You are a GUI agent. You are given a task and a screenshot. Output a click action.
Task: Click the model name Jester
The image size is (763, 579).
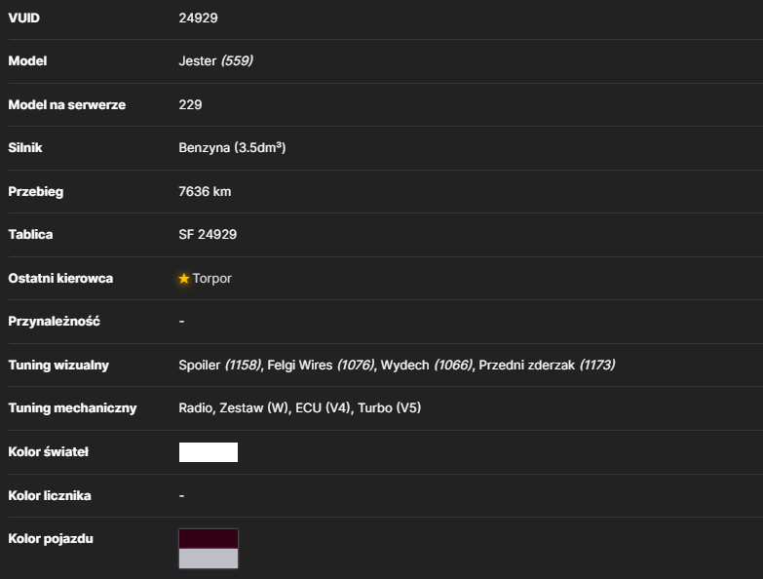coord(197,60)
